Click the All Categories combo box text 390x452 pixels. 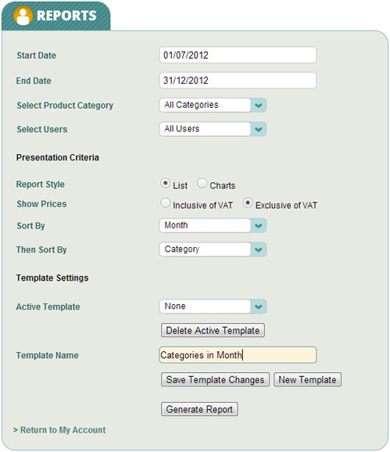tap(191, 105)
